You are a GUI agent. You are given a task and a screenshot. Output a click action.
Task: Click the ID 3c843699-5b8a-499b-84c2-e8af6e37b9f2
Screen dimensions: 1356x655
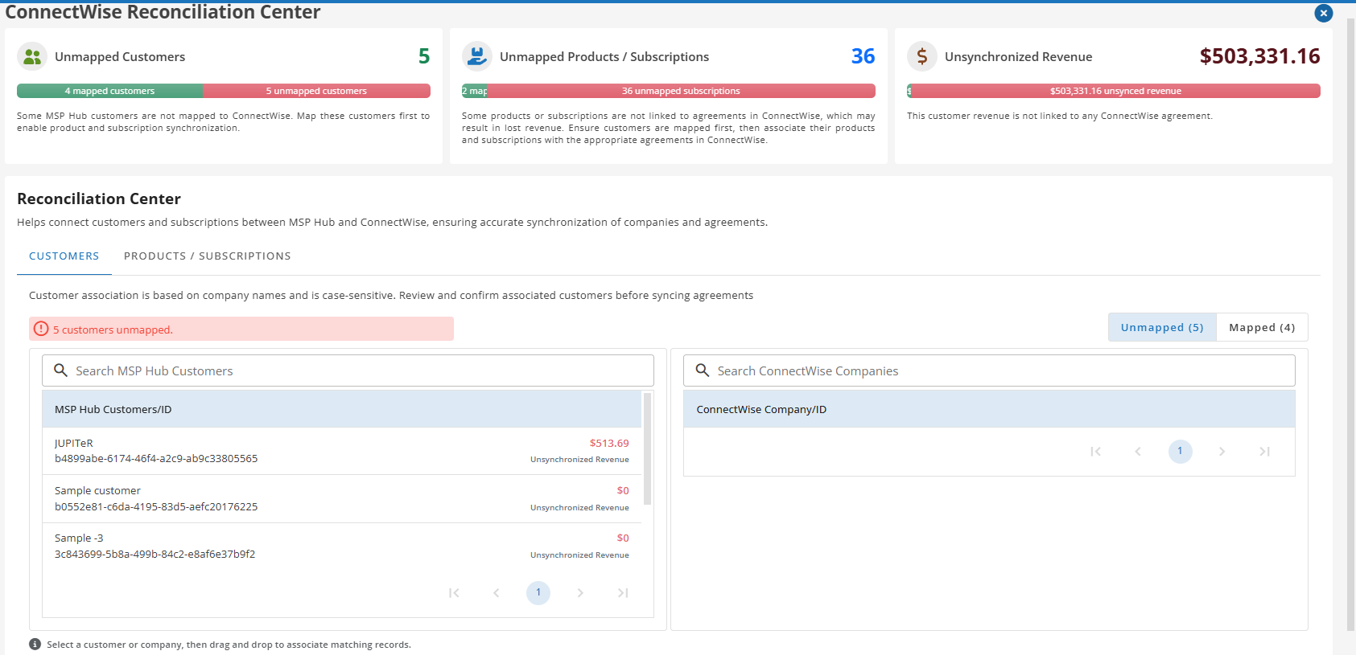[155, 555]
